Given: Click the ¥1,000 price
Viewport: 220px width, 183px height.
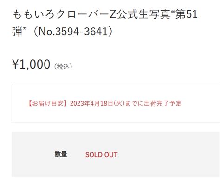Looking at the screenshot, I should (x=31, y=64).
